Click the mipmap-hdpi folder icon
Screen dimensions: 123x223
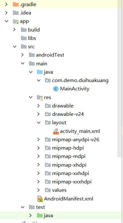point(48,148)
